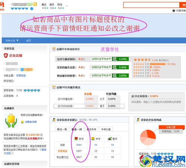Click the favorite shop star icon

click(x=174, y=11)
